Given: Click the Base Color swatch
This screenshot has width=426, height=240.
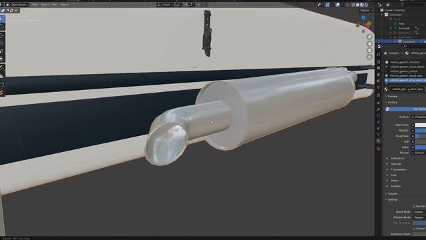Looking at the screenshot, I should (x=420, y=125).
